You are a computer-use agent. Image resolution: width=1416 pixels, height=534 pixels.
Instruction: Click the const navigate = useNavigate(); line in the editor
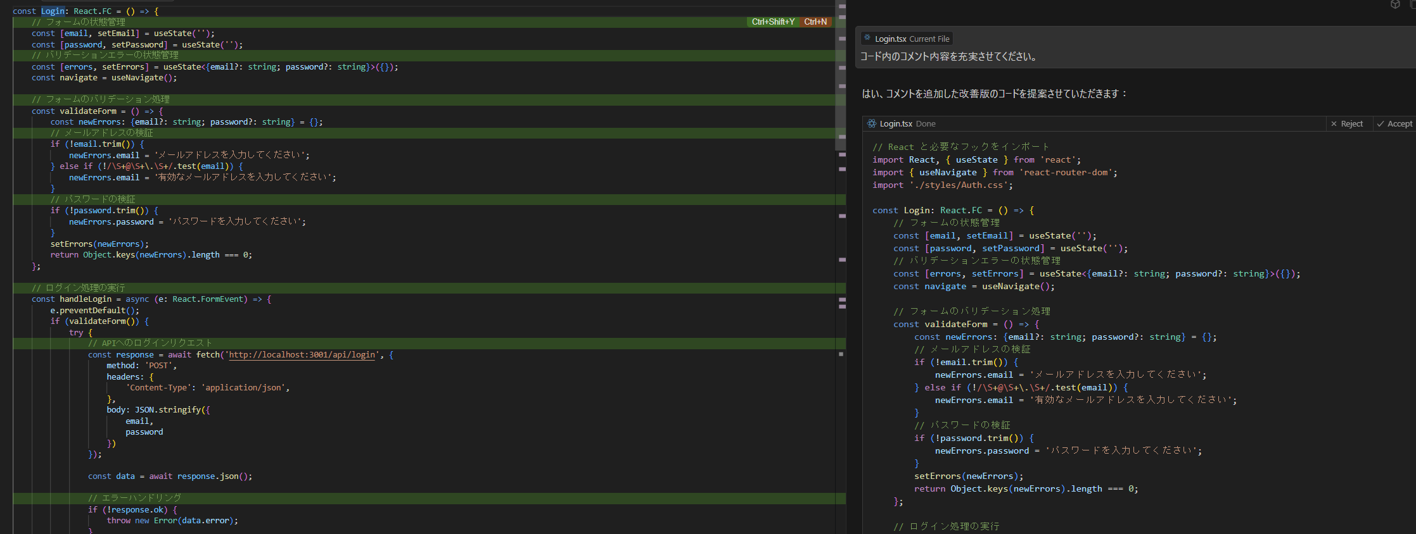pyautogui.click(x=105, y=78)
